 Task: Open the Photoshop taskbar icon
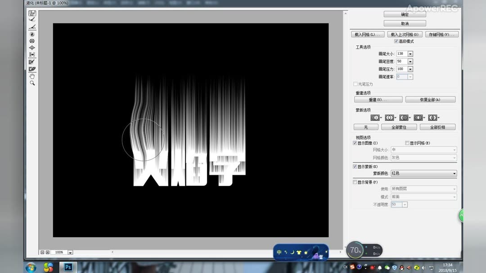[x=68, y=267]
